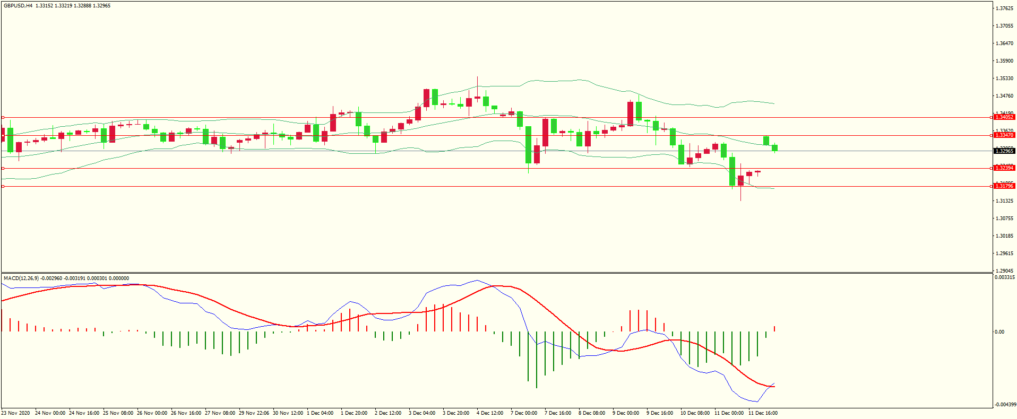Image resolution: width=1017 pixels, height=419 pixels.
Task: Click the red 1.32394 price label
Action: tap(1004, 168)
